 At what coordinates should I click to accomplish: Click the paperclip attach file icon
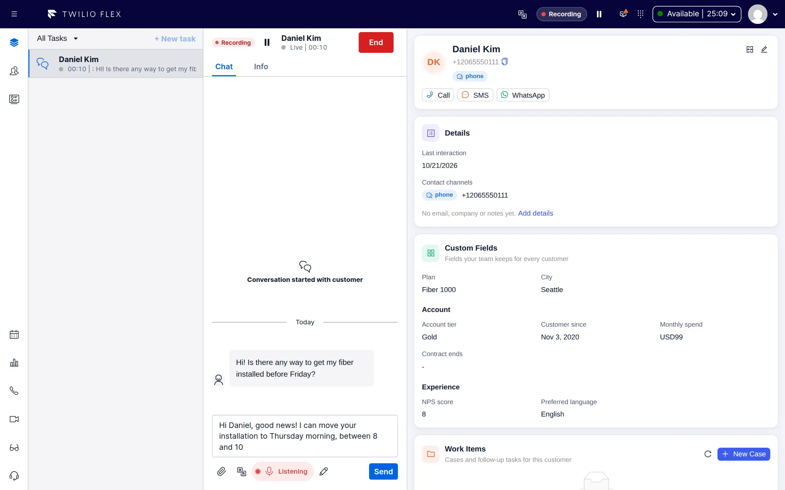tap(221, 471)
